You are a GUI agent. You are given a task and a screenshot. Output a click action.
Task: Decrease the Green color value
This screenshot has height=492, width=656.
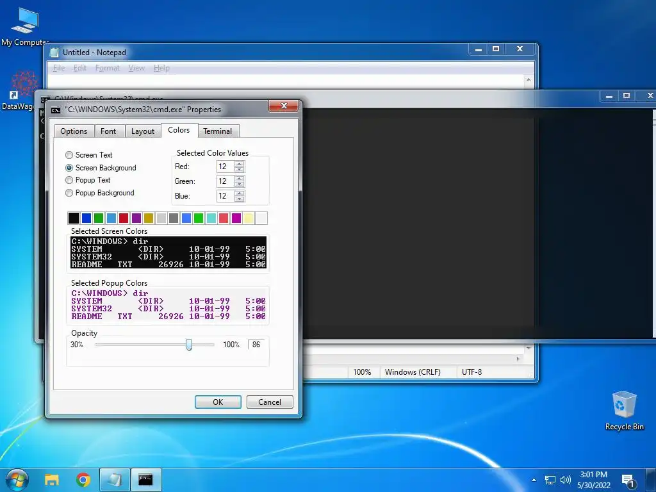[240, 184]
